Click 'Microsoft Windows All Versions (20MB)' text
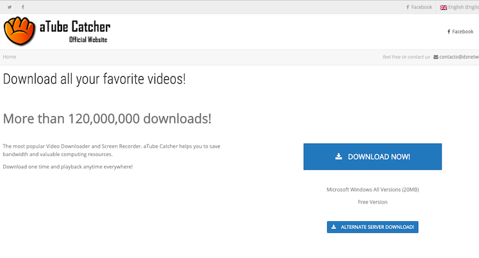 pyautogui.click(x=373, y=190)
